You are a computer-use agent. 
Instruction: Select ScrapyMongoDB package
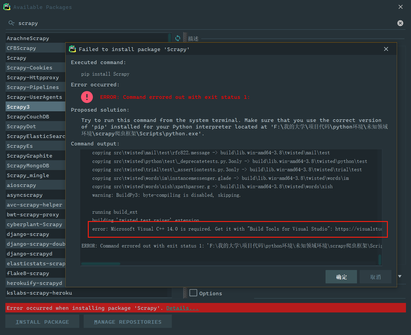(36, 166)
